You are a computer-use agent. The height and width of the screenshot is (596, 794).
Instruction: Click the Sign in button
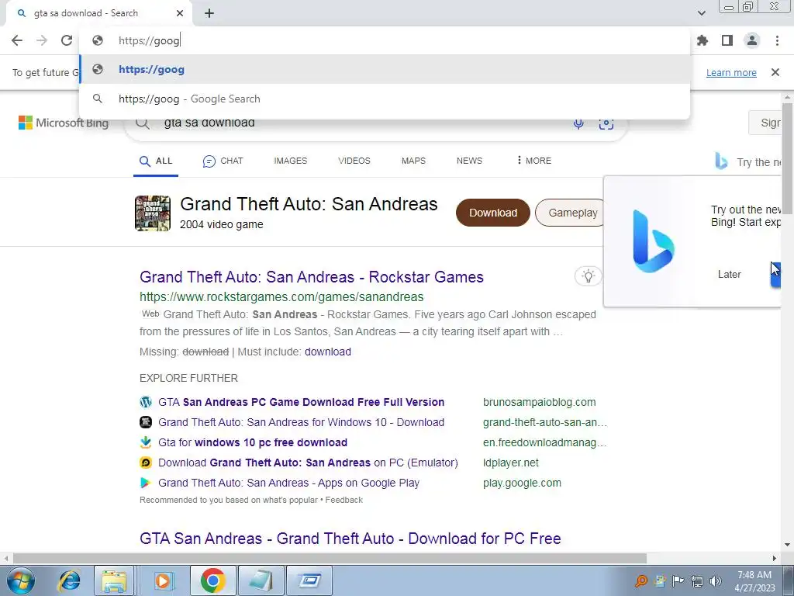point(766,123)
